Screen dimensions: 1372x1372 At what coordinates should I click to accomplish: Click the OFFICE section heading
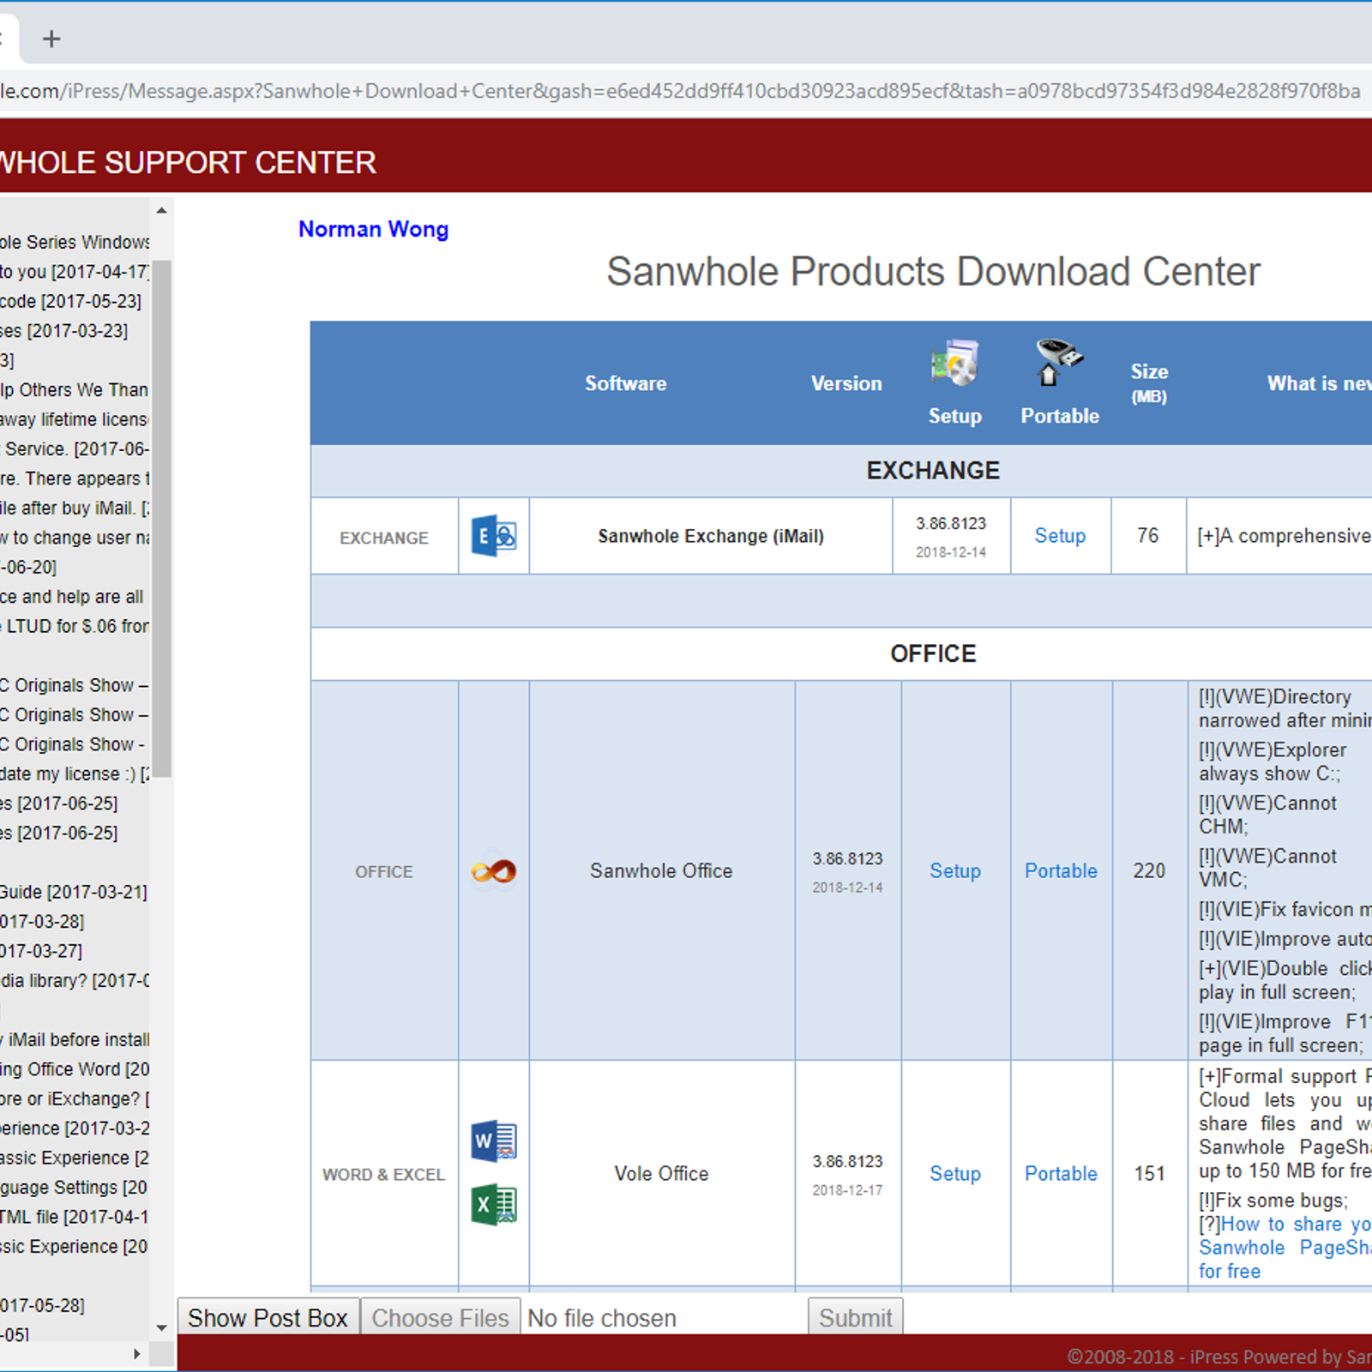click(933, 654)
